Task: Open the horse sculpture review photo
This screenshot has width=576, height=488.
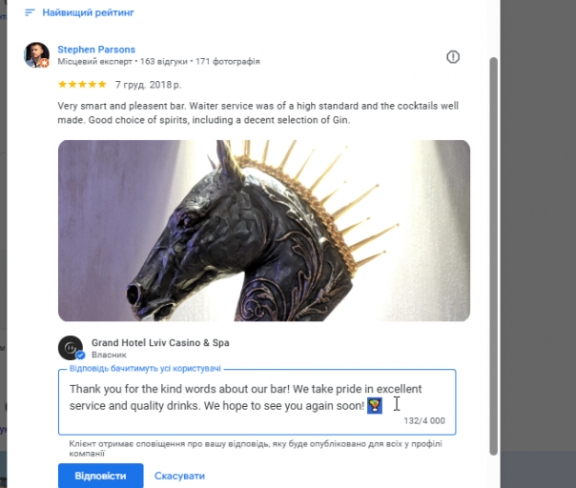Action: pyautogui.click(x=264, y=231)
